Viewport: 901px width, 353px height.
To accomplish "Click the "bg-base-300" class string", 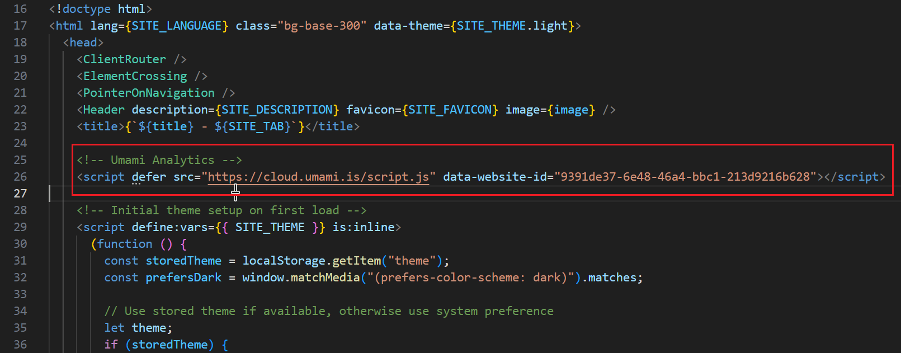I will click(x=322, y=26).
